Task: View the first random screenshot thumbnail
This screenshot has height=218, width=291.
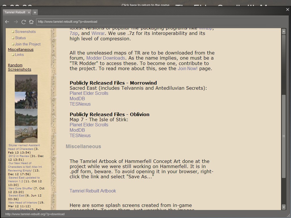Action: [26, 83]
